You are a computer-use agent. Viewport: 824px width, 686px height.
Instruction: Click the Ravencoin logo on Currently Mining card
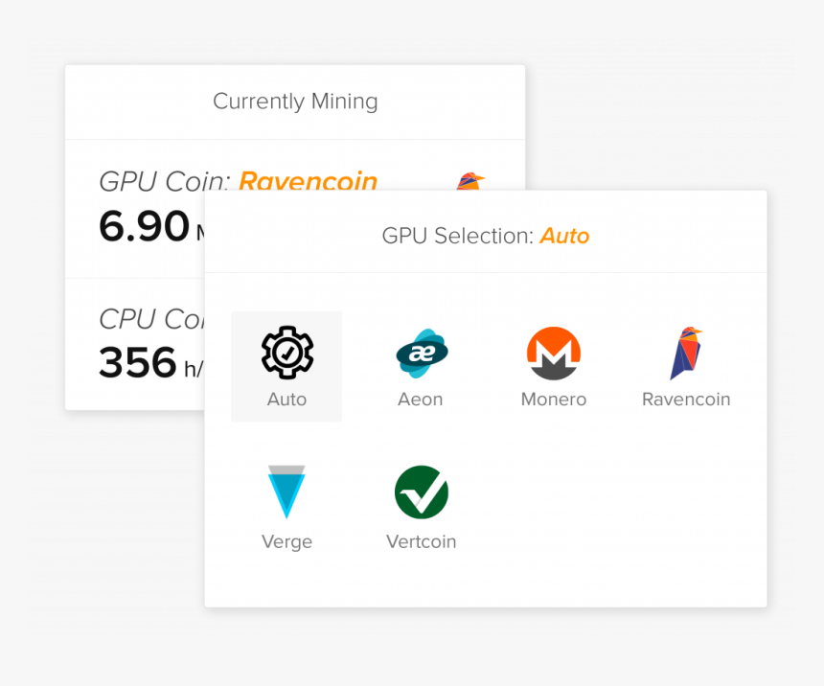(x=469, y=180)
